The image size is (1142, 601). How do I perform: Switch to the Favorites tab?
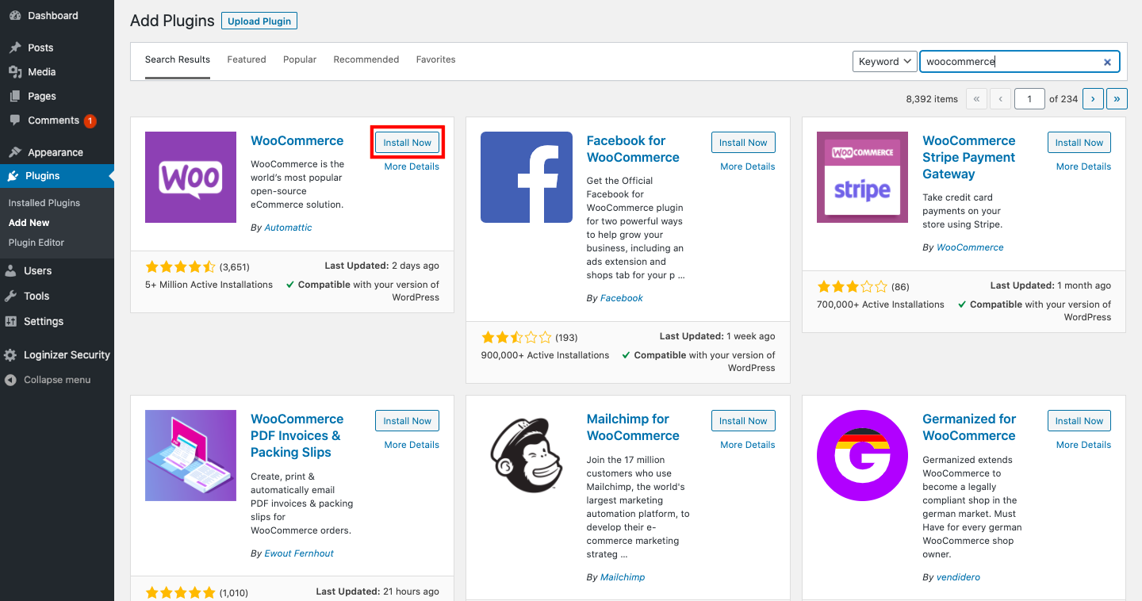coord(436,59)
